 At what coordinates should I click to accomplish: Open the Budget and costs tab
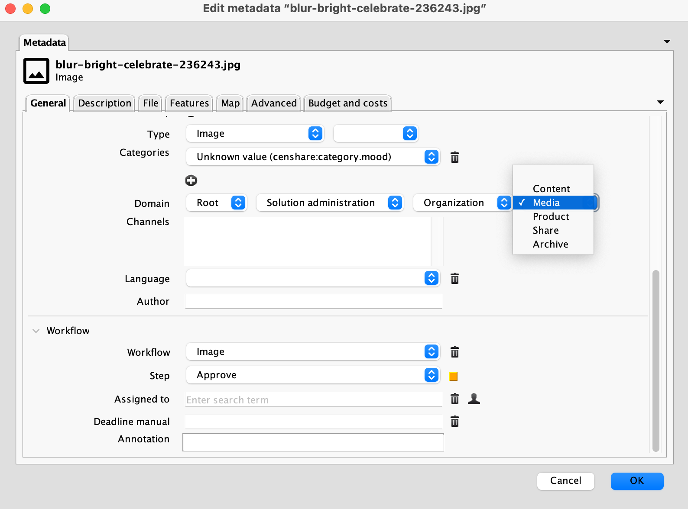[x=347, y=103]
